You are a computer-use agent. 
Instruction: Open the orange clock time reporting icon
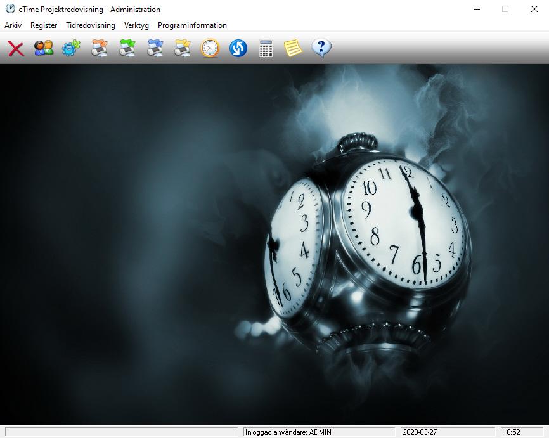(210, 48)
